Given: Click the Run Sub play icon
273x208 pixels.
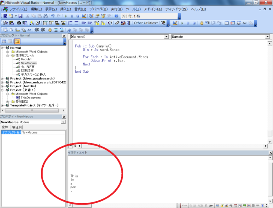Looking at the screenshot, I should tap(66, 16).
